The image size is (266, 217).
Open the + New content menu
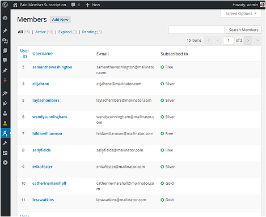pos(92,5)
